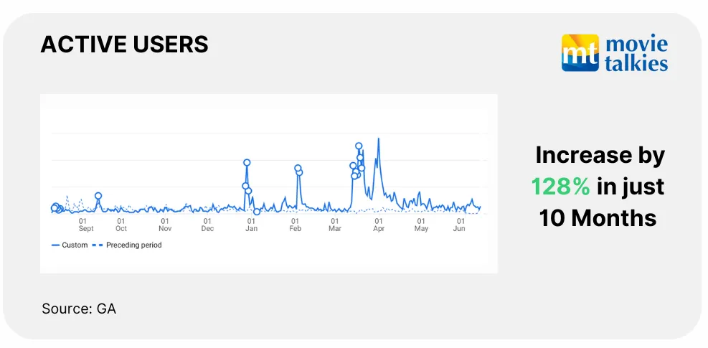The image size is (708, 348).
Task: Click the "movie talkies" brand name text
Action: [x=636, y=54]
